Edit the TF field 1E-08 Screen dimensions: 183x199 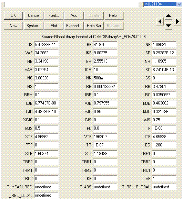pos(164,128)
